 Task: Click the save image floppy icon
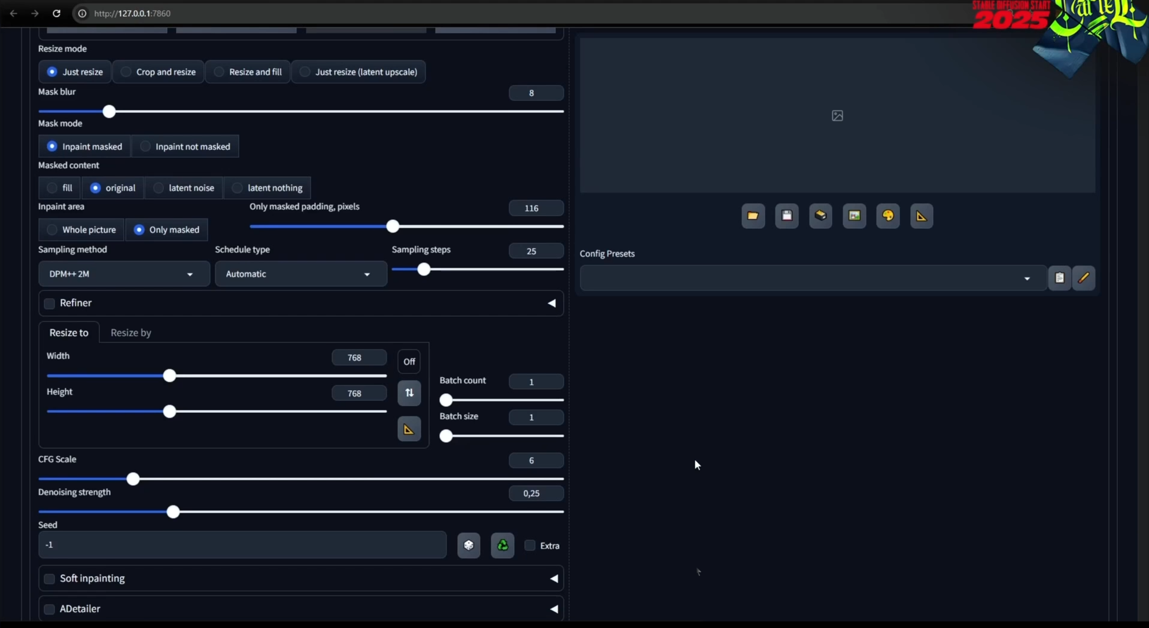tap(787, 216)
